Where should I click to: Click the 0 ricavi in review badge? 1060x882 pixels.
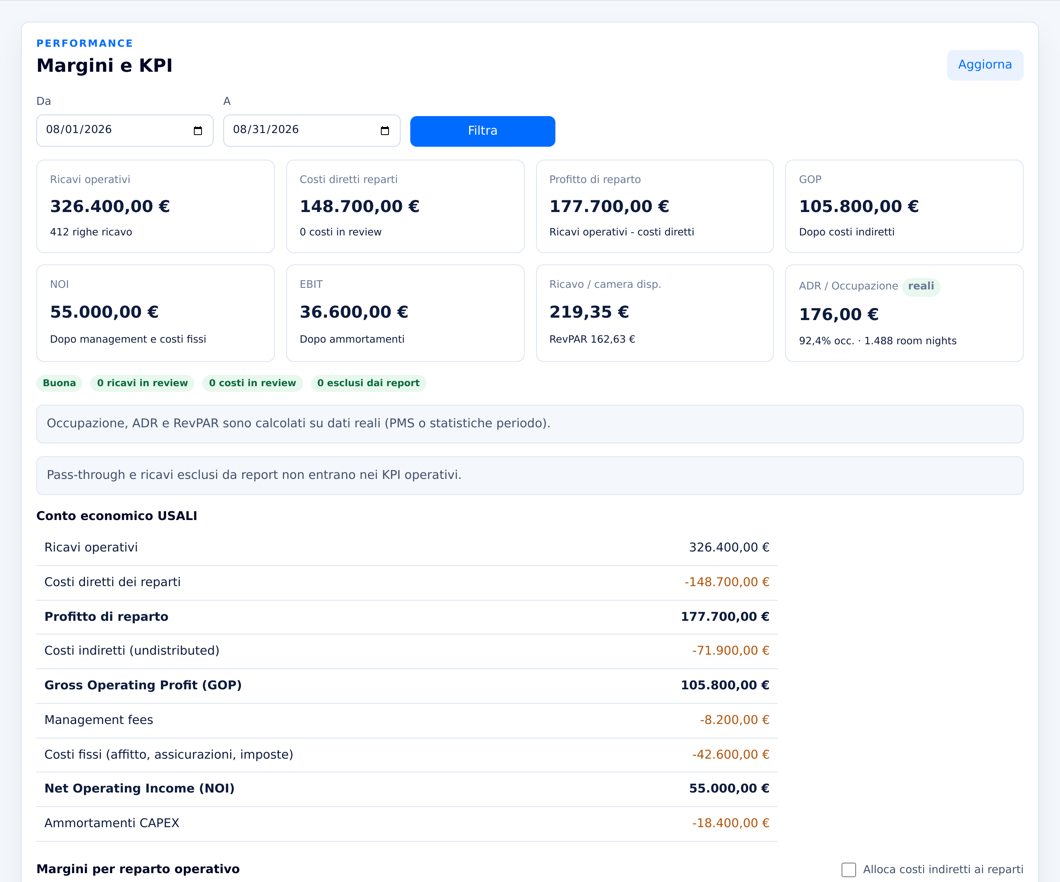[x=142, y=383]
